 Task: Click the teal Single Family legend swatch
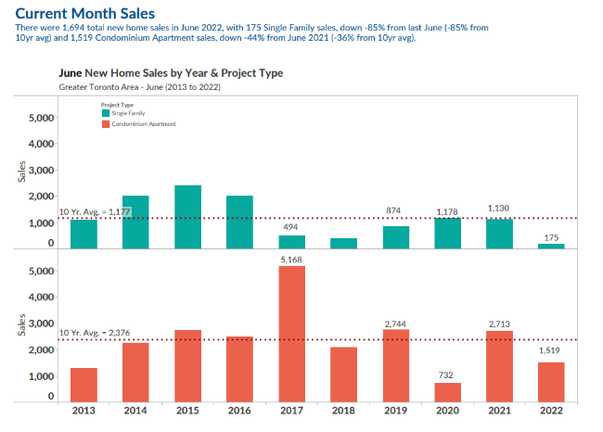(x=106, y=113)
